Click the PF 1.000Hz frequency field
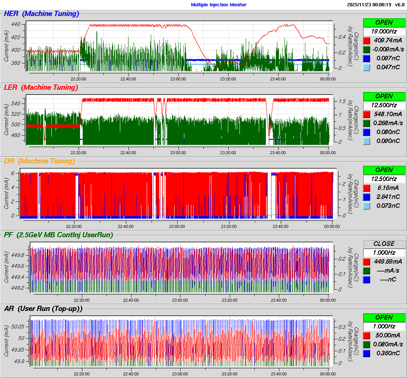The height and width of the screenshot is (378, 407). tap(384, 252)
